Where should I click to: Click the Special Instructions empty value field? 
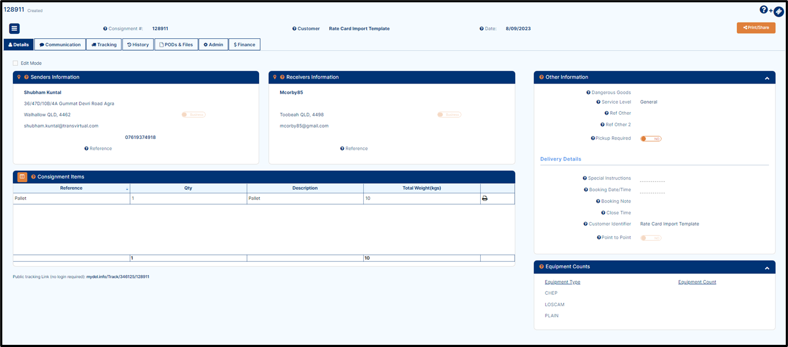[x=652, y=179]
